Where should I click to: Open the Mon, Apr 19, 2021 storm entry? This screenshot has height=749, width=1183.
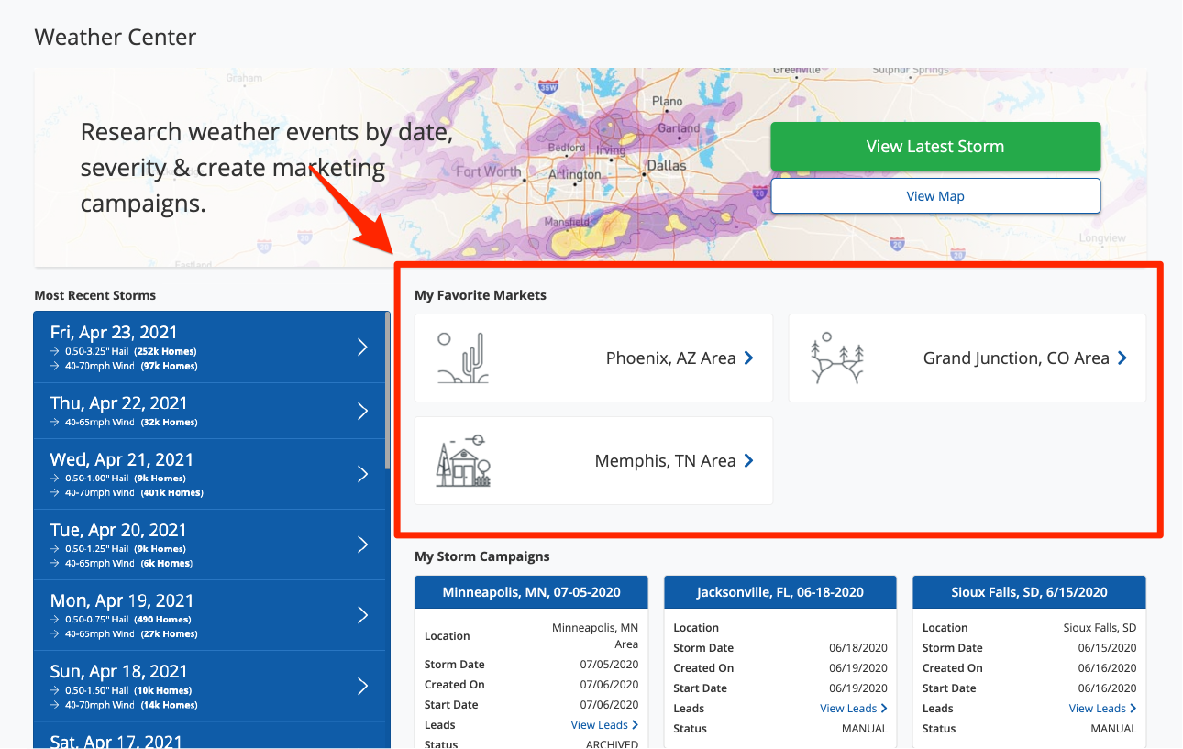click(211, 615)
